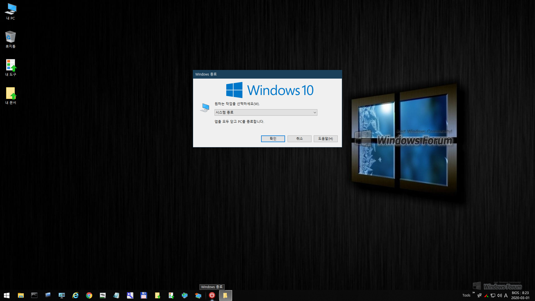
Task: Open the blue checkered grid taskbar icon
Action: 130,295
